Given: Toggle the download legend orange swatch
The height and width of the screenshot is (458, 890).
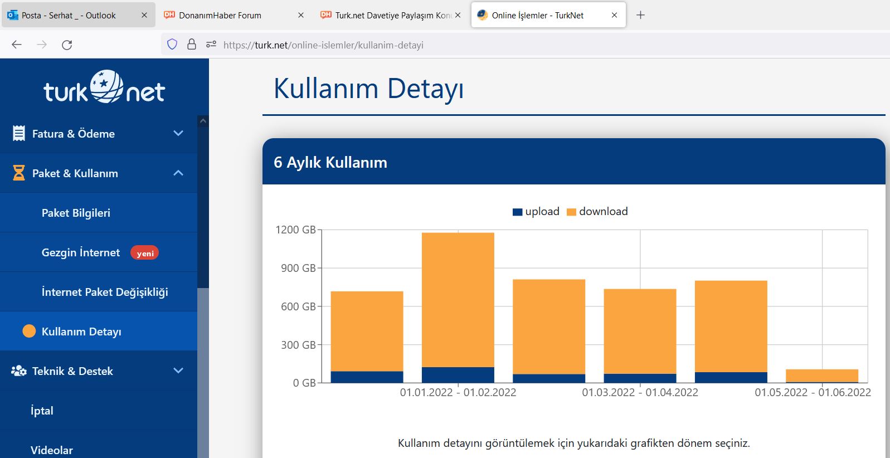Looking at the screenshot, I should coord(571,212).
